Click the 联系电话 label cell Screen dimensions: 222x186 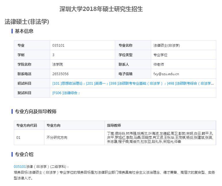pos(32,74)
